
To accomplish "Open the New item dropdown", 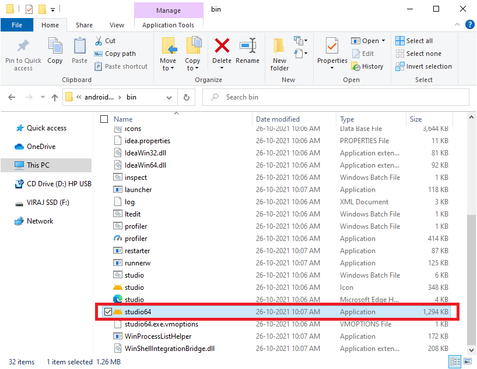I will click(300, 40).
